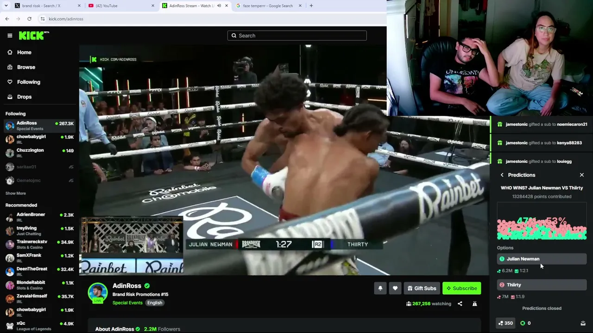Share the stream with share icon

460,304
